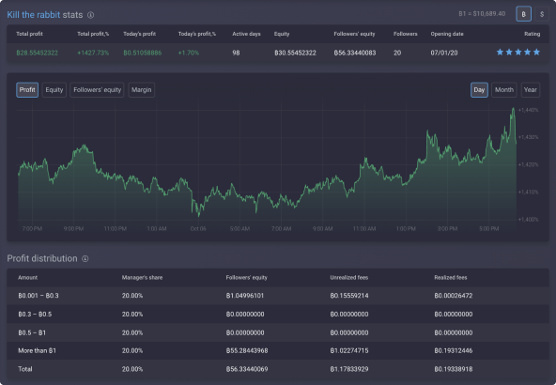Select the More than ฿1 row

point(278,350)
